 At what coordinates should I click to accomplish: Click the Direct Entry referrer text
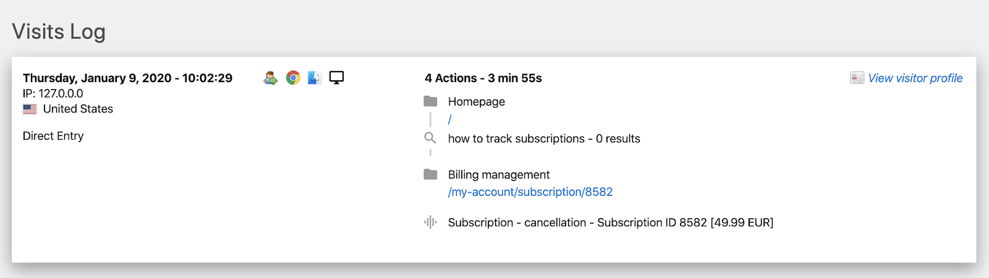click(x=53, y=136)
